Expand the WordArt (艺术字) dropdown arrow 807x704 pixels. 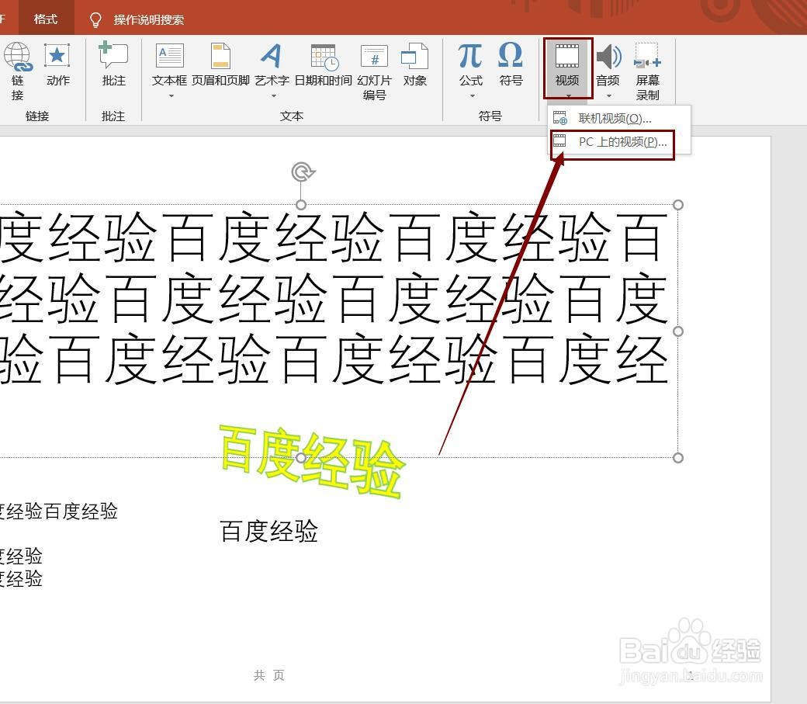273,95
